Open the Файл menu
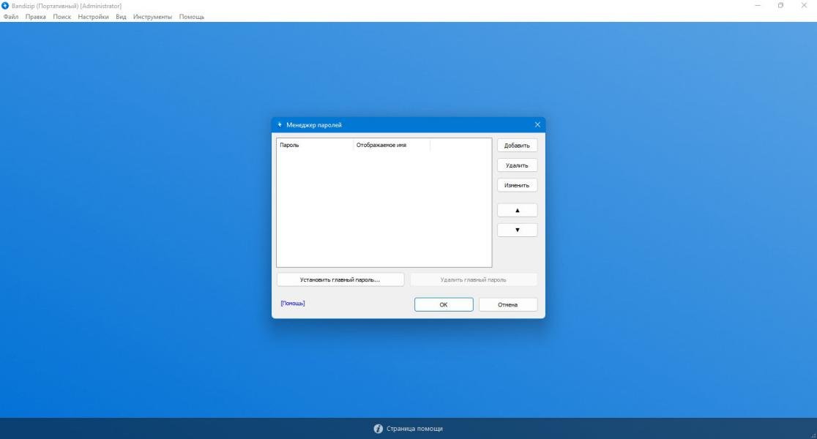 [11, 17]
